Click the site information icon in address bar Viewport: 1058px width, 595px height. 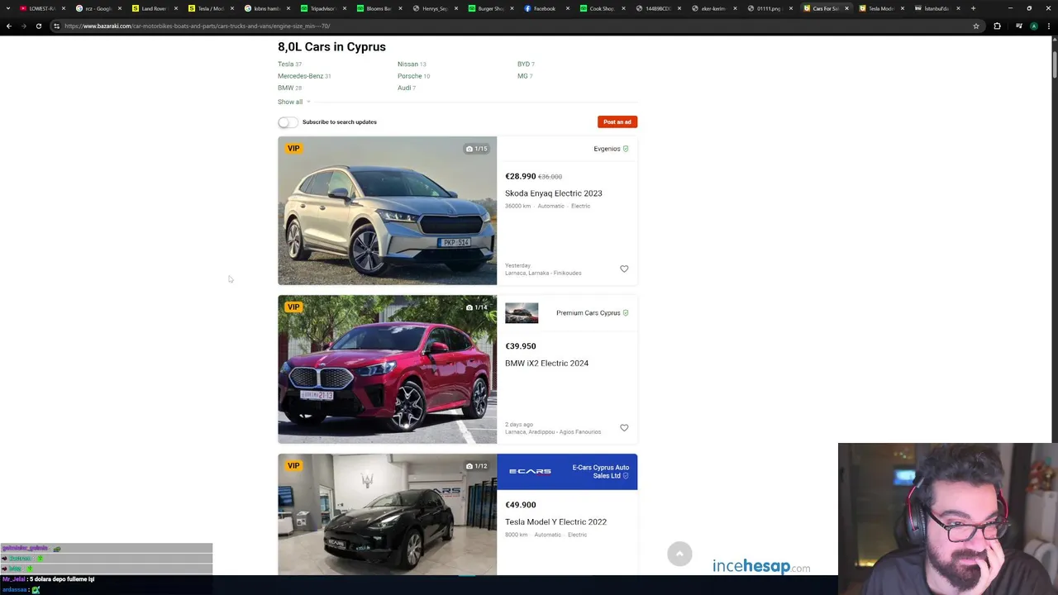coord(56,26)
